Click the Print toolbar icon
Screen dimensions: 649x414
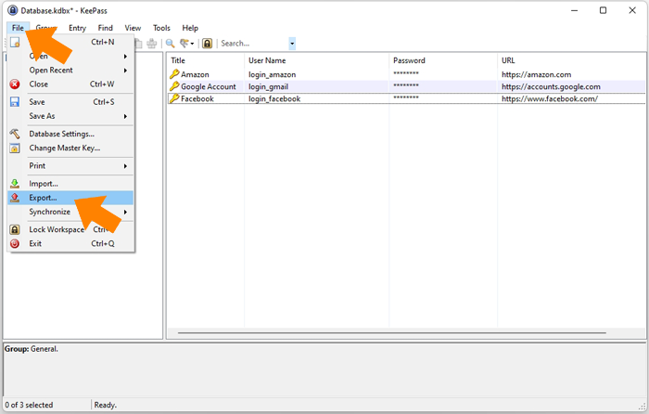(x=151, y=43)
